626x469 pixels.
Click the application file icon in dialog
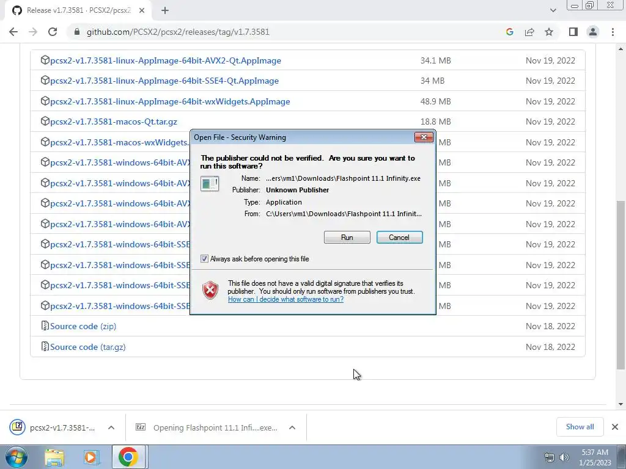click(x=210, y=184)
